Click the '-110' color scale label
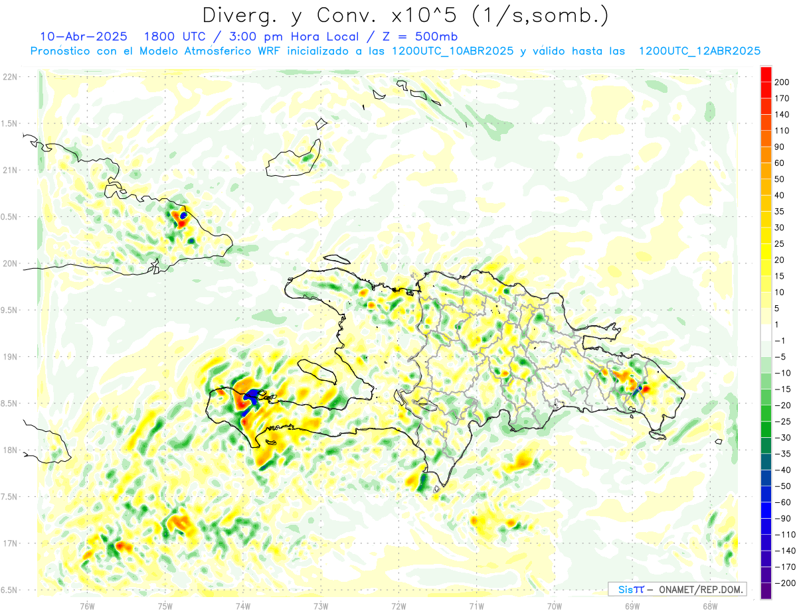797x615 pixels. point(786,535)
